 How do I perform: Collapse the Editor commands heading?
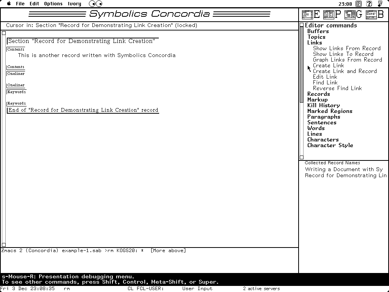(x=331, y=25)
